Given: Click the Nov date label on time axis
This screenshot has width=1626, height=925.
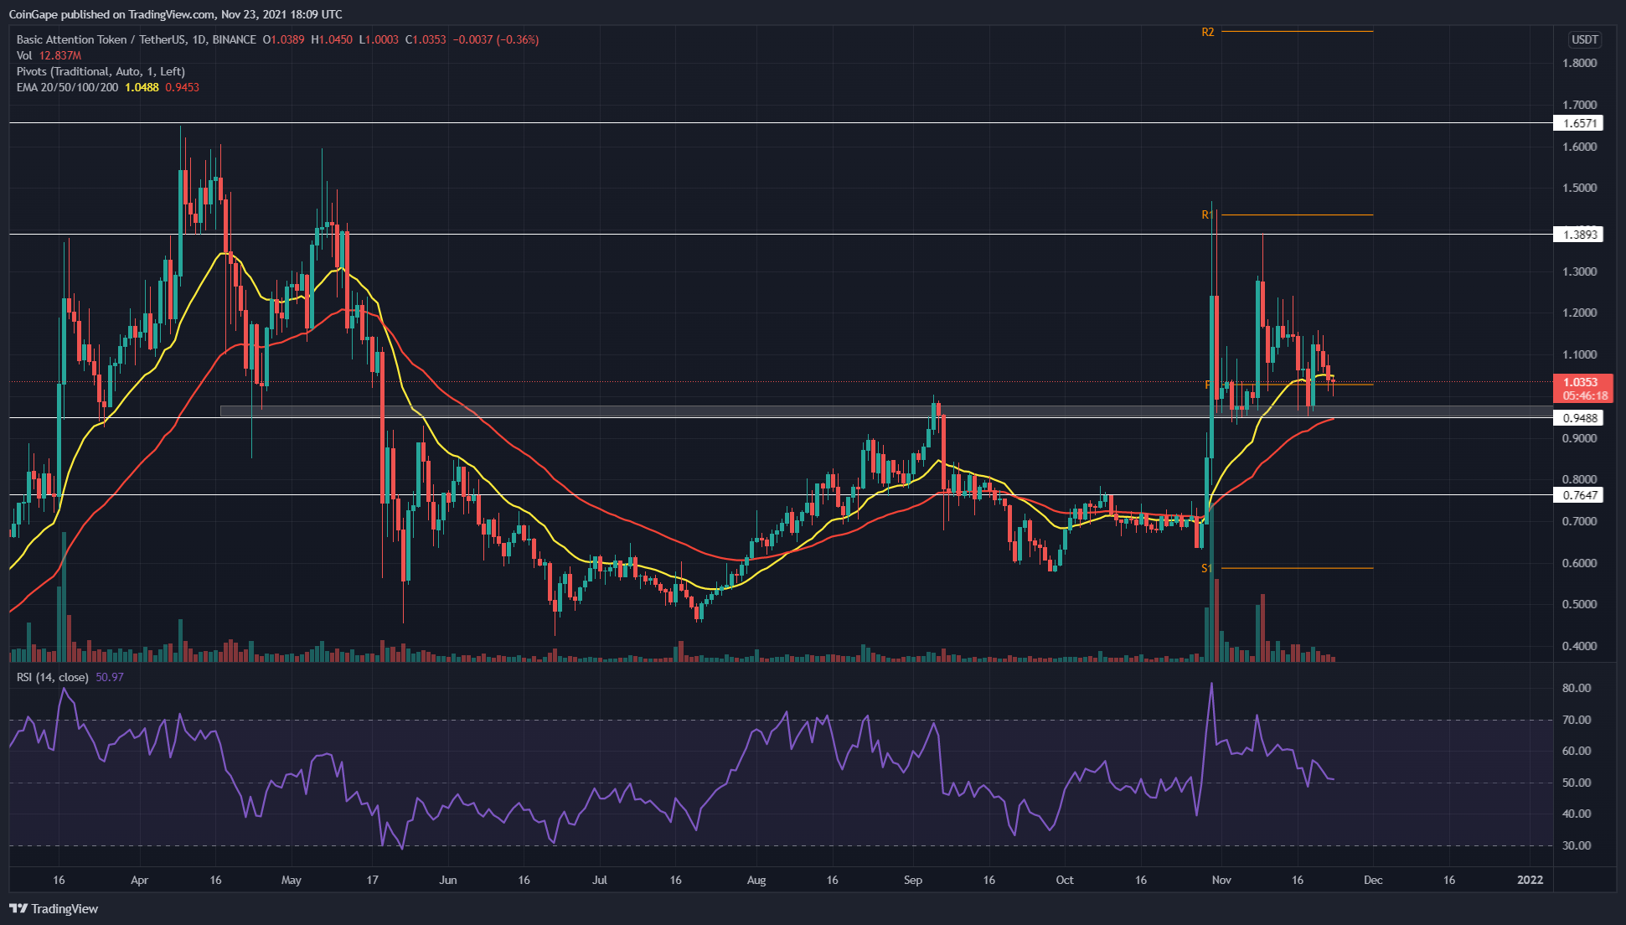Looking at the screenshot, I should 1221,880.
